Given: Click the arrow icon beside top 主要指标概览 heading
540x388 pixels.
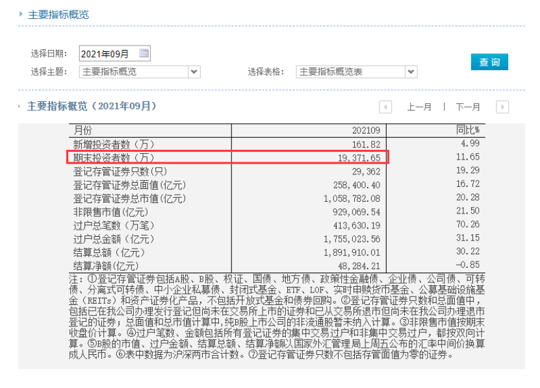Looking at the screenshot, I should click(x=21, y=14).
